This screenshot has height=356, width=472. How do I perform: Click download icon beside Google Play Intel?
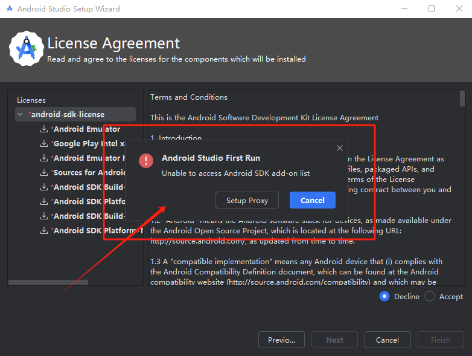pyautogui.click(x=44, y=143)
